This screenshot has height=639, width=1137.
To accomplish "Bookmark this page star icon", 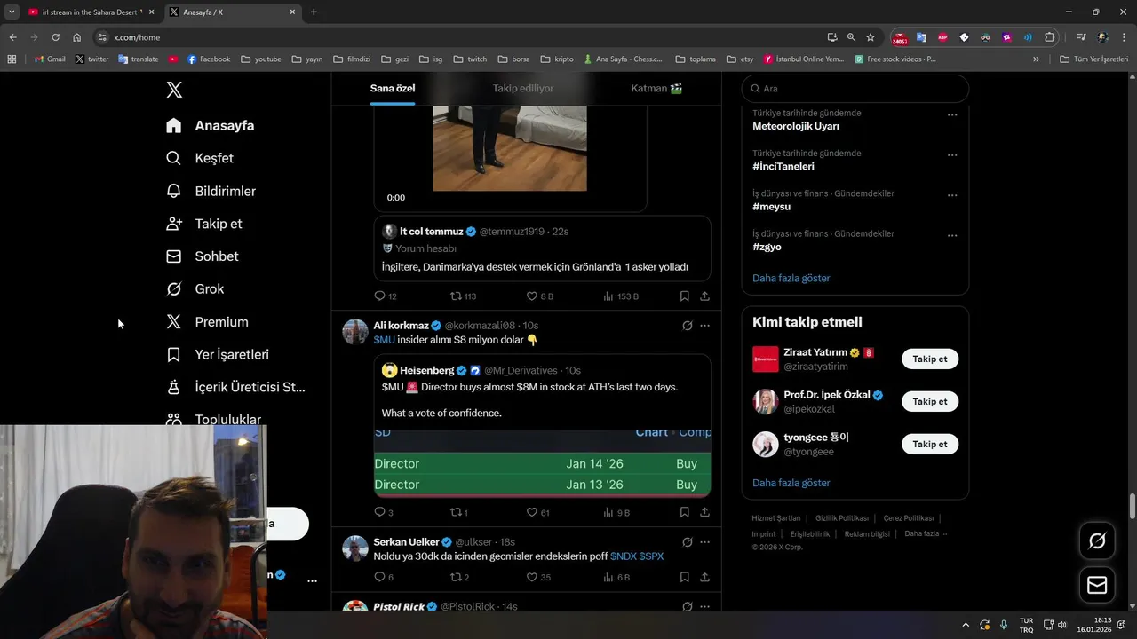I will coord(871,37).
